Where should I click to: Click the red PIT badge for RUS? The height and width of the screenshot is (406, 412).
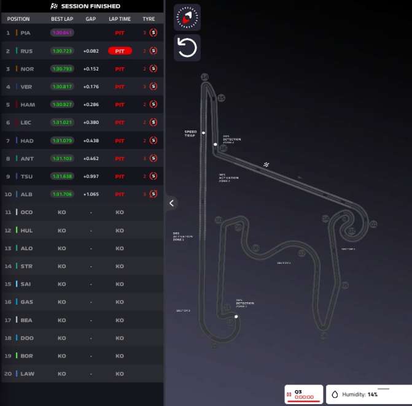(120, 51)
